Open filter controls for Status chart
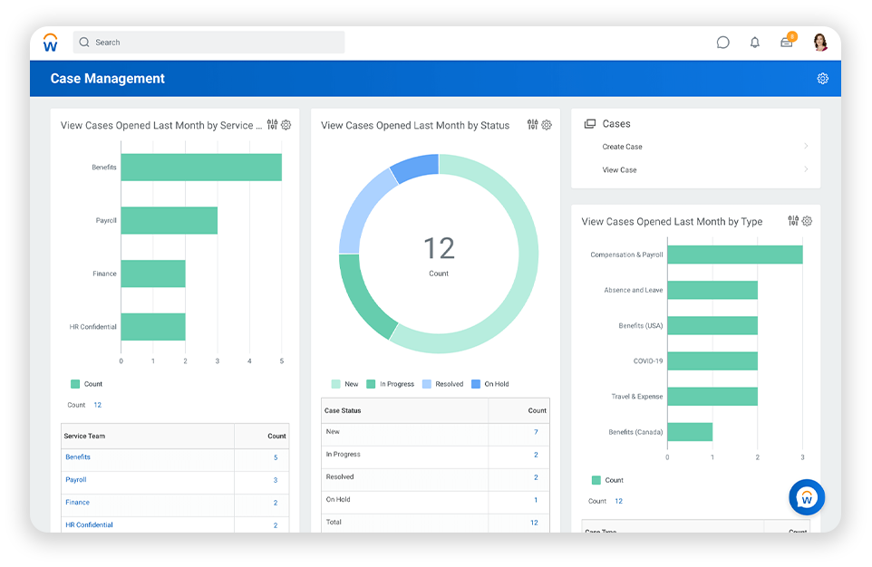Screen dimensions: 872x567 click(532, 125)
